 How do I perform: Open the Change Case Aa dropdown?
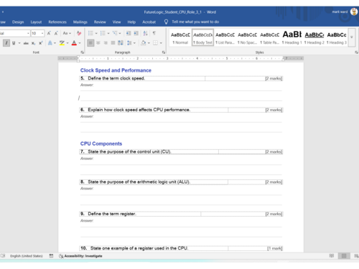click(67, 33)
